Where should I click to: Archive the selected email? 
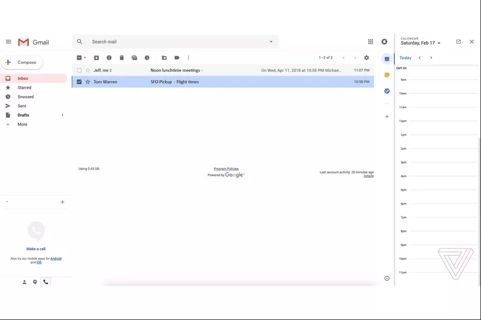(x=96, y=58)
